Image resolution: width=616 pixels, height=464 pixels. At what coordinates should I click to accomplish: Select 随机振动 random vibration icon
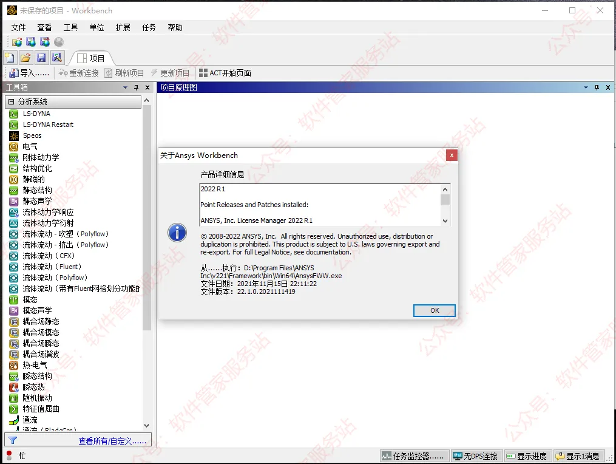tap(14, 398)
